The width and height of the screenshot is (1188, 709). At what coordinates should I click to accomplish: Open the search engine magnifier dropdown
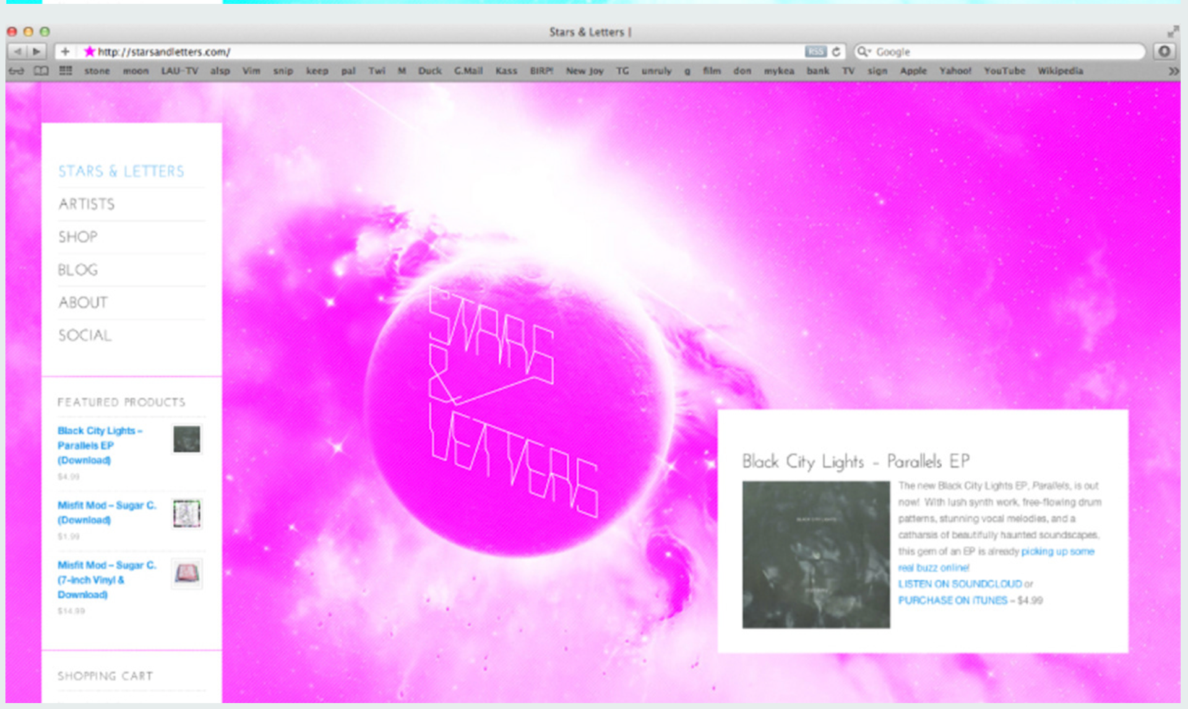pyautogui.click(x=863, y=51)
